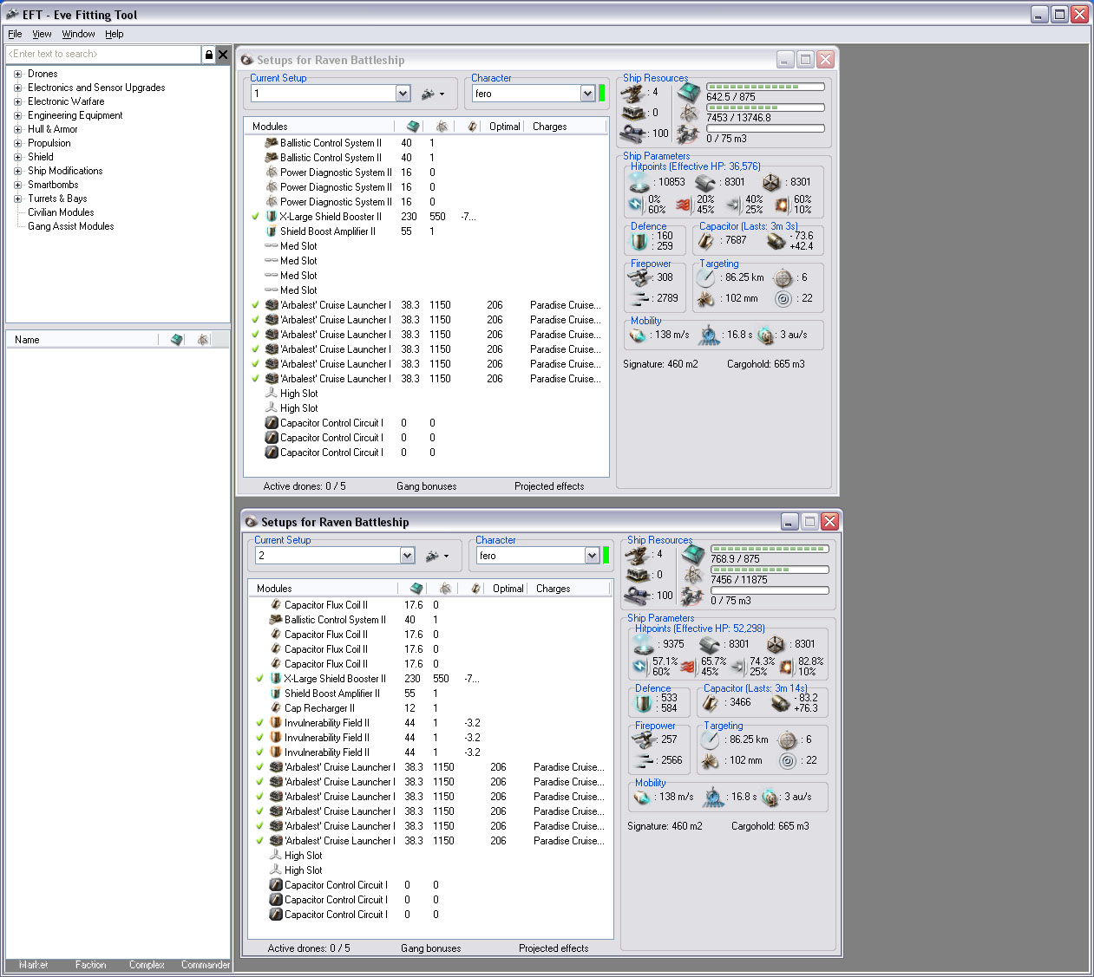This screenshot has width=1094, height=977.
Task: Toggle X-Large Shield Booster II checkmark in setup 2
Action: point(259,679)
